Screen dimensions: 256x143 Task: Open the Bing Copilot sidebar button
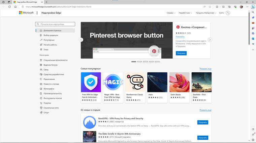tap(253, 7)
